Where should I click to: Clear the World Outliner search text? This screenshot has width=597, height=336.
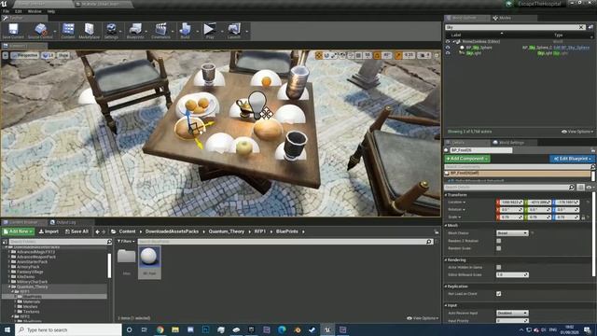pos(581,27)
